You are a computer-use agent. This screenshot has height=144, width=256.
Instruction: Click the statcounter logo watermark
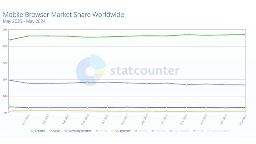[128, 70]
